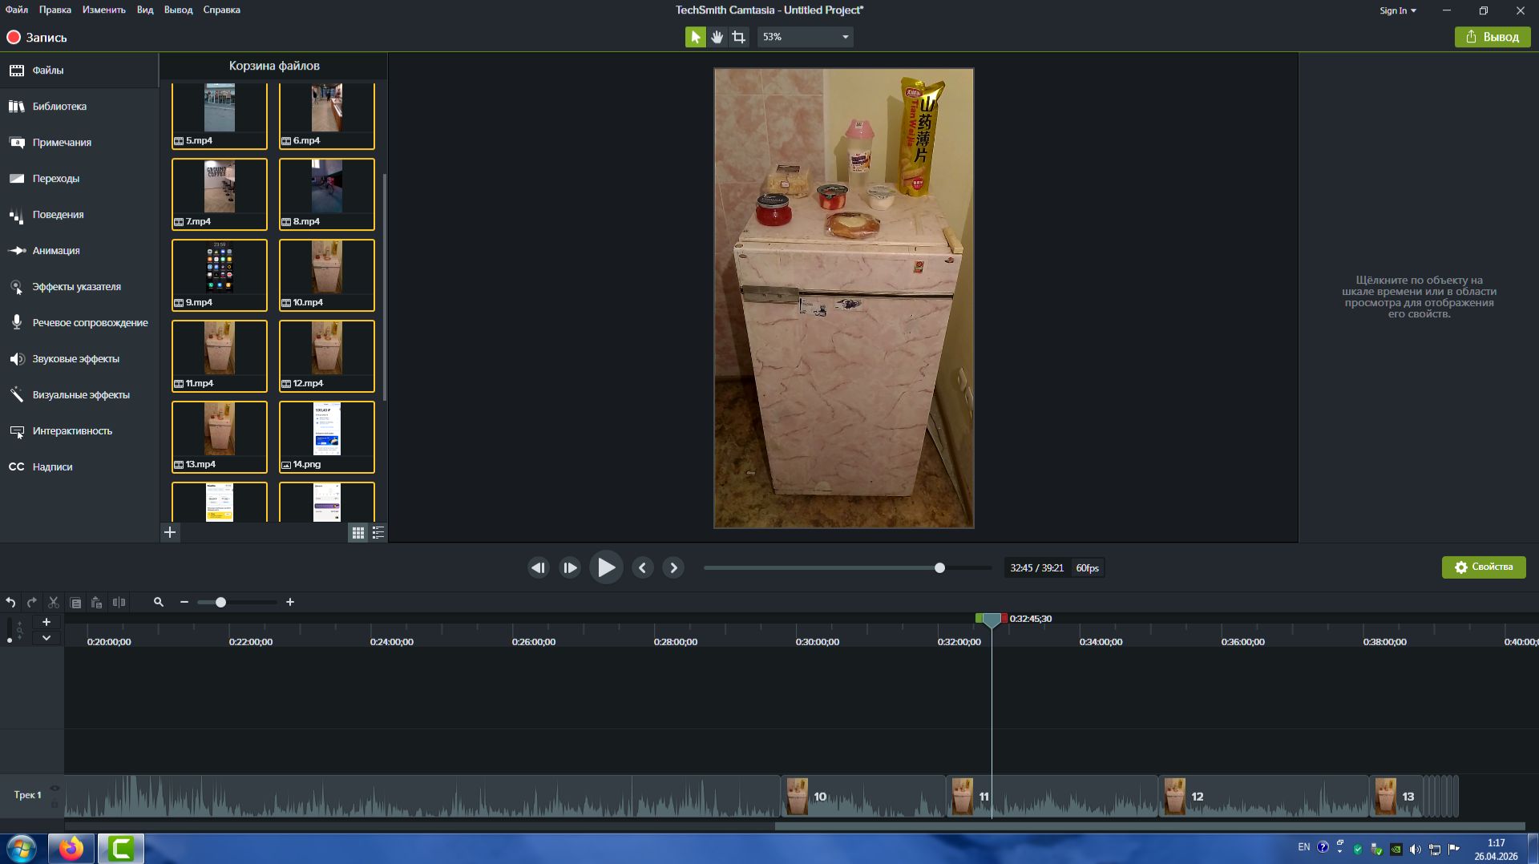Open the Правка menu

55,10
